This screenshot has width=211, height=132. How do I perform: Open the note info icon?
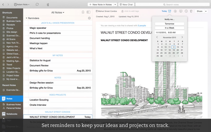click(x=186, y=11)
